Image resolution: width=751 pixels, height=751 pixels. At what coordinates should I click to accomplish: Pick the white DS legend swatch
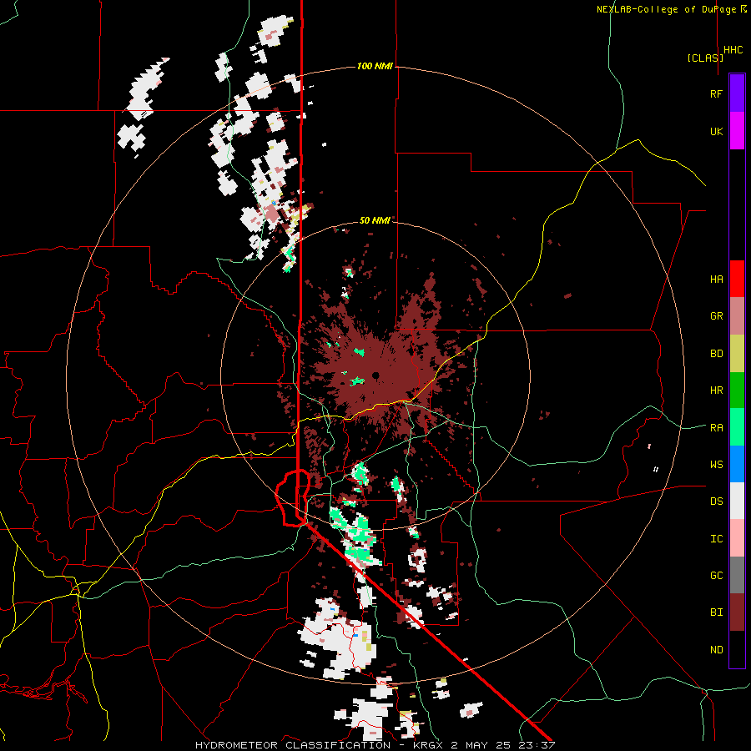pos(737,501)
